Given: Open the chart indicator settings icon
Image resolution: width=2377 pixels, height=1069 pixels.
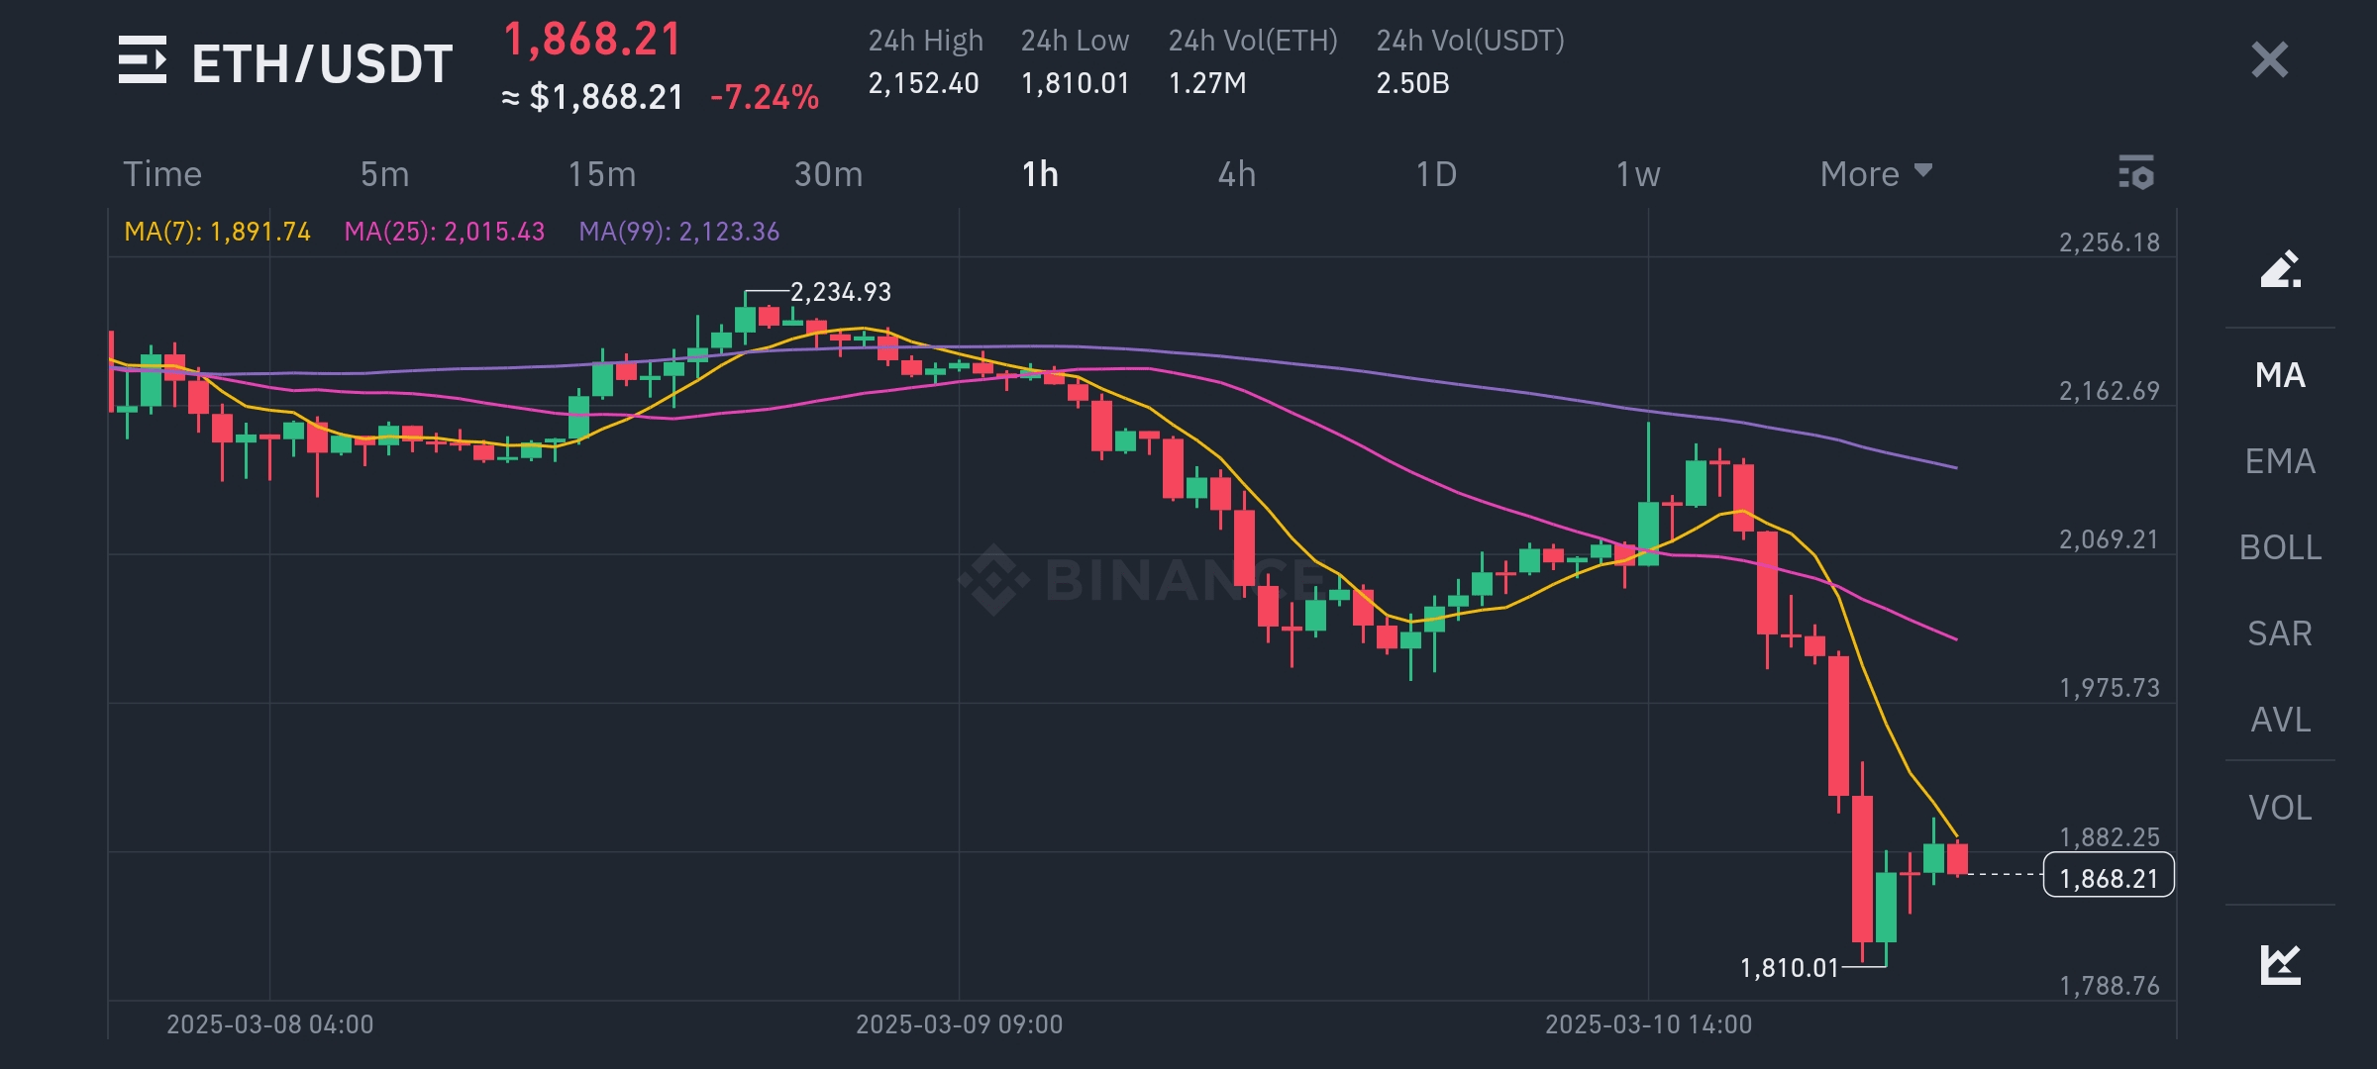Looking at the screenshot, I should point(2136,172).
